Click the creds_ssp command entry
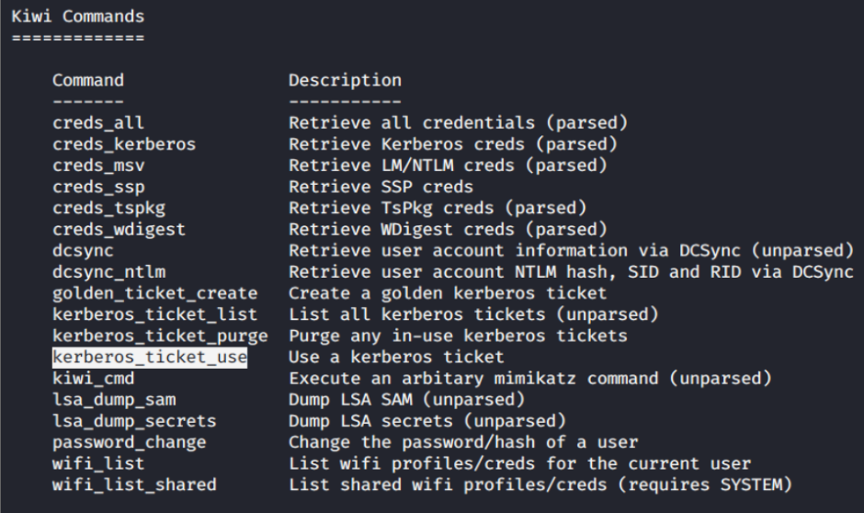Viewport: 864px width, 513px height. pyautogui.click(x=98, y=187)
